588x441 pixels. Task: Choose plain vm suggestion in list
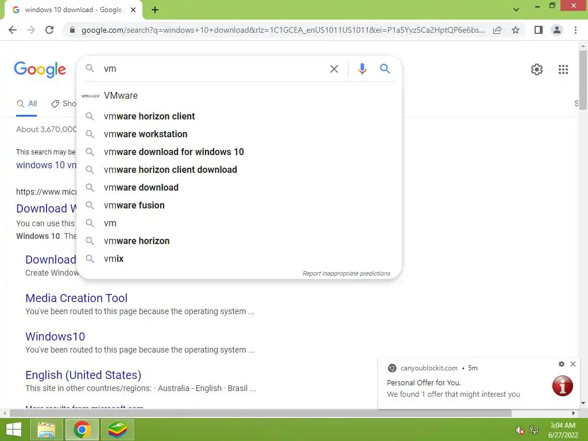(x=239, y=223)
